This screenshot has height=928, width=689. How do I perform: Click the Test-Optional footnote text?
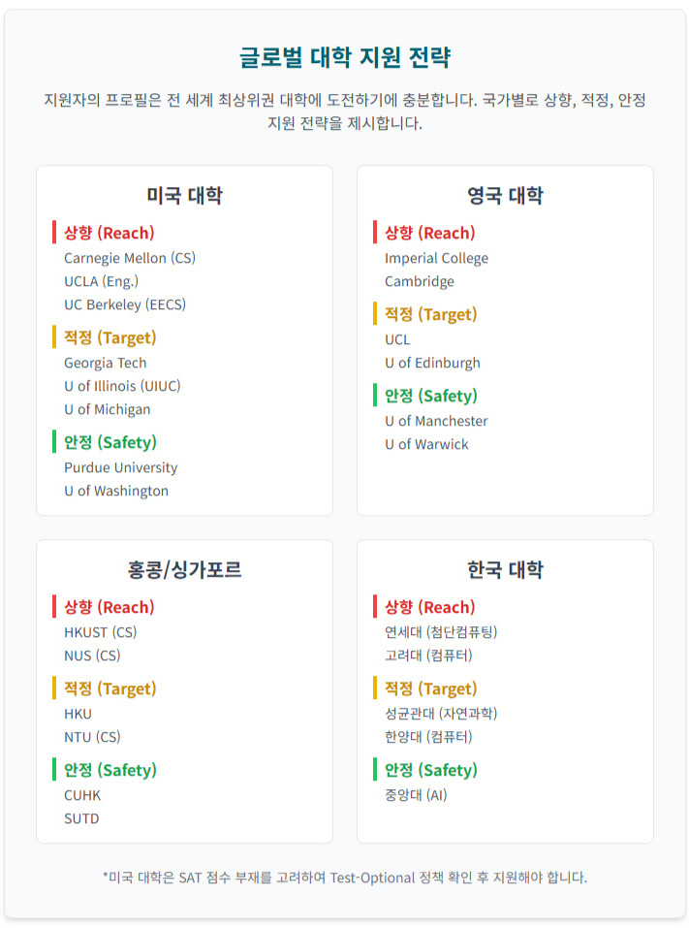[344, 878]
